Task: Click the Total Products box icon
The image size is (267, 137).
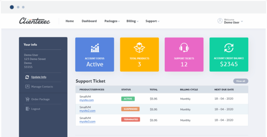Action: coord(139,48)
